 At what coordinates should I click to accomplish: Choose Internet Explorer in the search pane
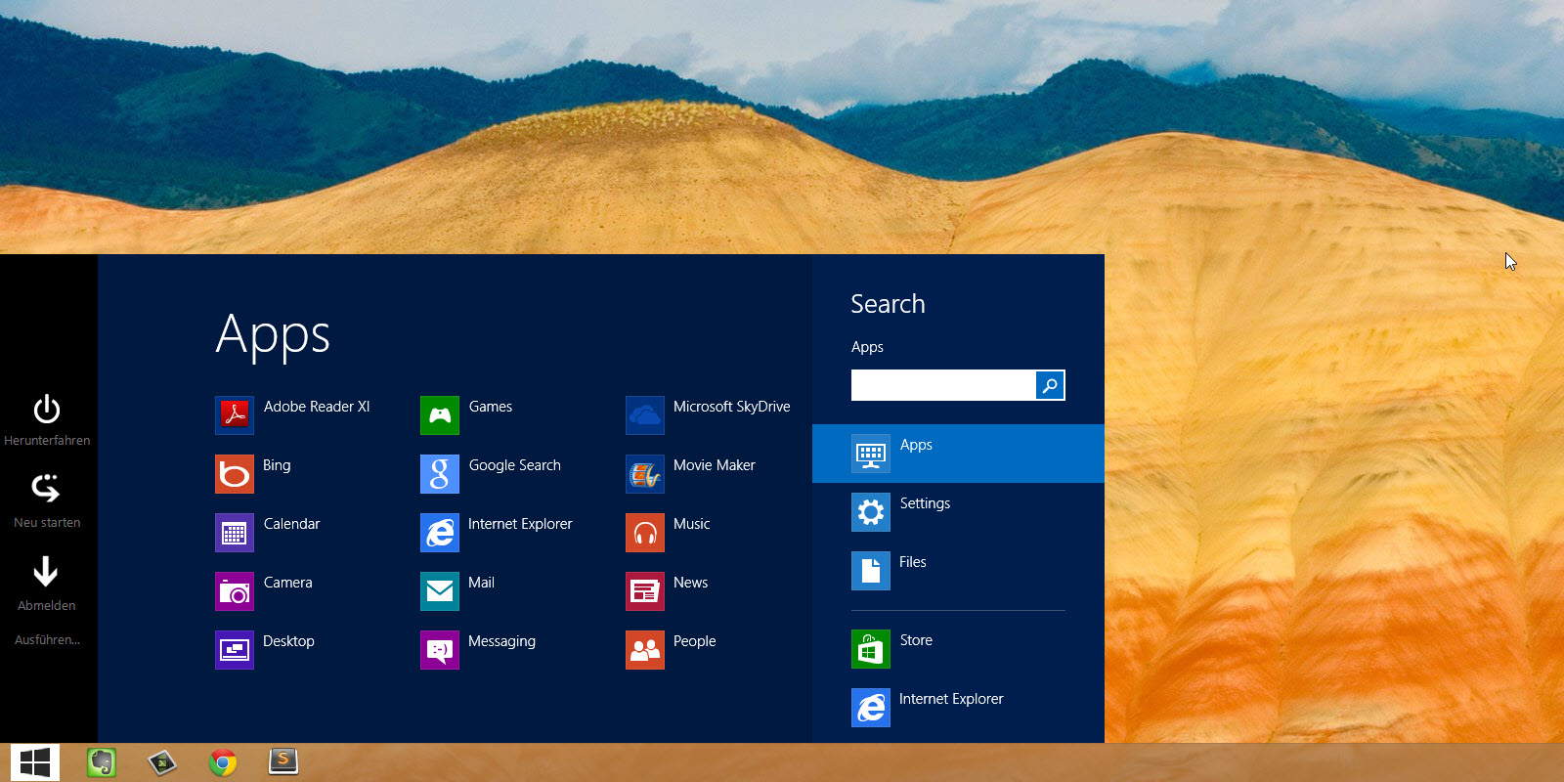[958, 708]
